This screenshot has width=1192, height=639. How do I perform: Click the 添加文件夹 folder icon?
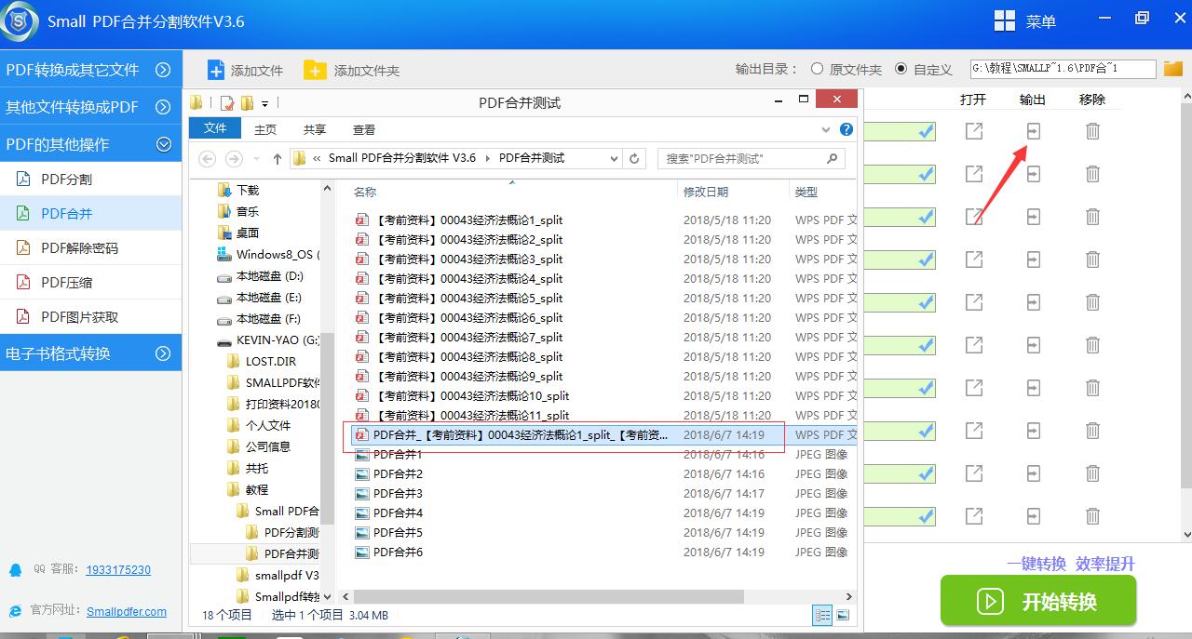(x=315, y=70)
